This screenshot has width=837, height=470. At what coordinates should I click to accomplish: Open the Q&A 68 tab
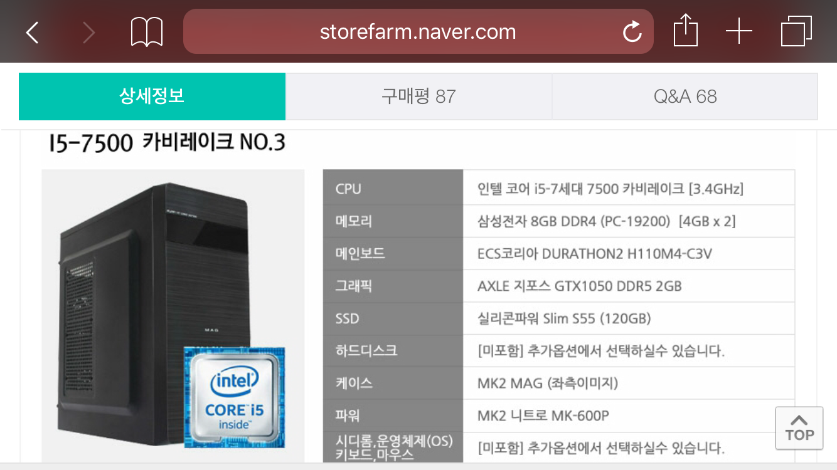(685, 97)
